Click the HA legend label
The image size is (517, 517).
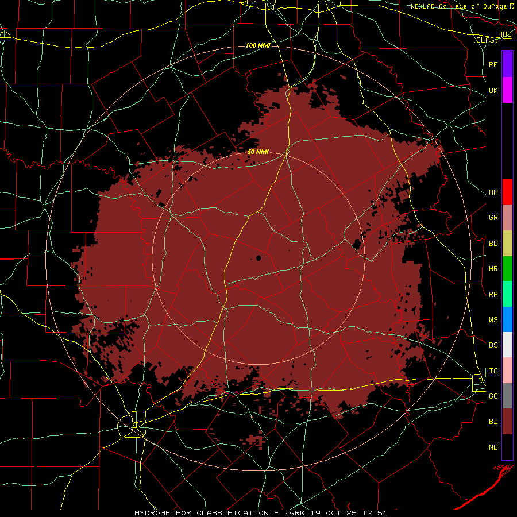[493, 192]
